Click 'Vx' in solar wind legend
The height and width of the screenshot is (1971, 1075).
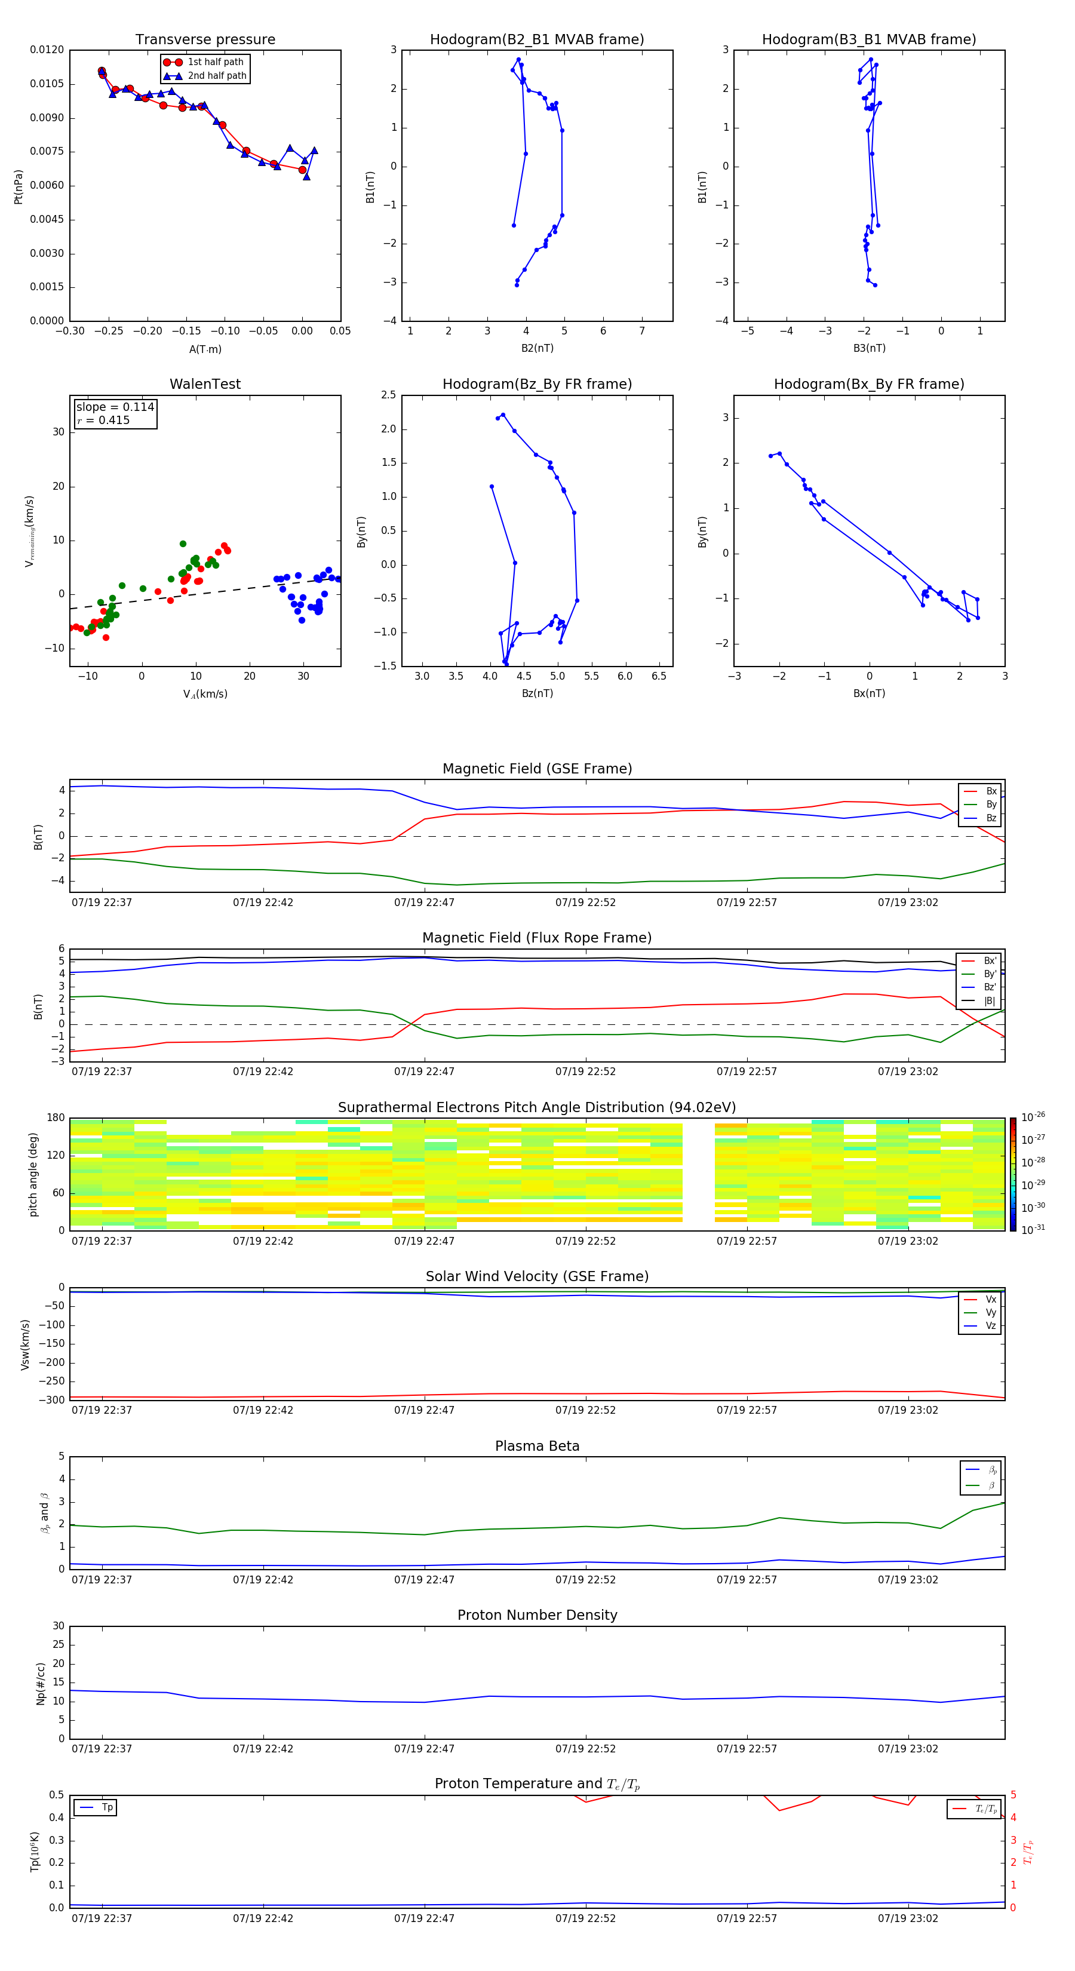980,1299
